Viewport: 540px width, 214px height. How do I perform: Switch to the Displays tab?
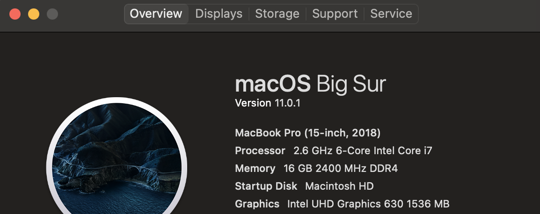point(219,14)
